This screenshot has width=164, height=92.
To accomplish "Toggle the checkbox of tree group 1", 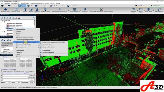I will pyautogui.click(x=5, y=22).
